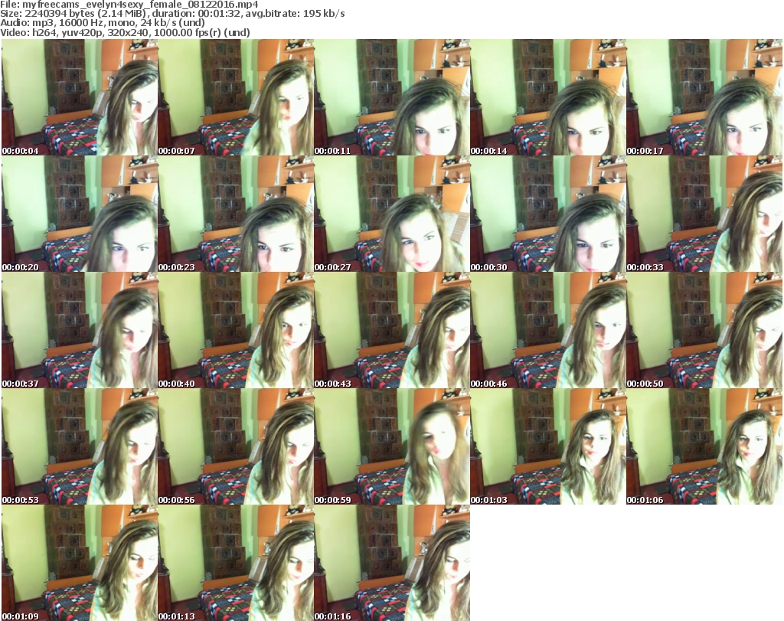Select the 00:00:37 frame

tap(80, 331)
